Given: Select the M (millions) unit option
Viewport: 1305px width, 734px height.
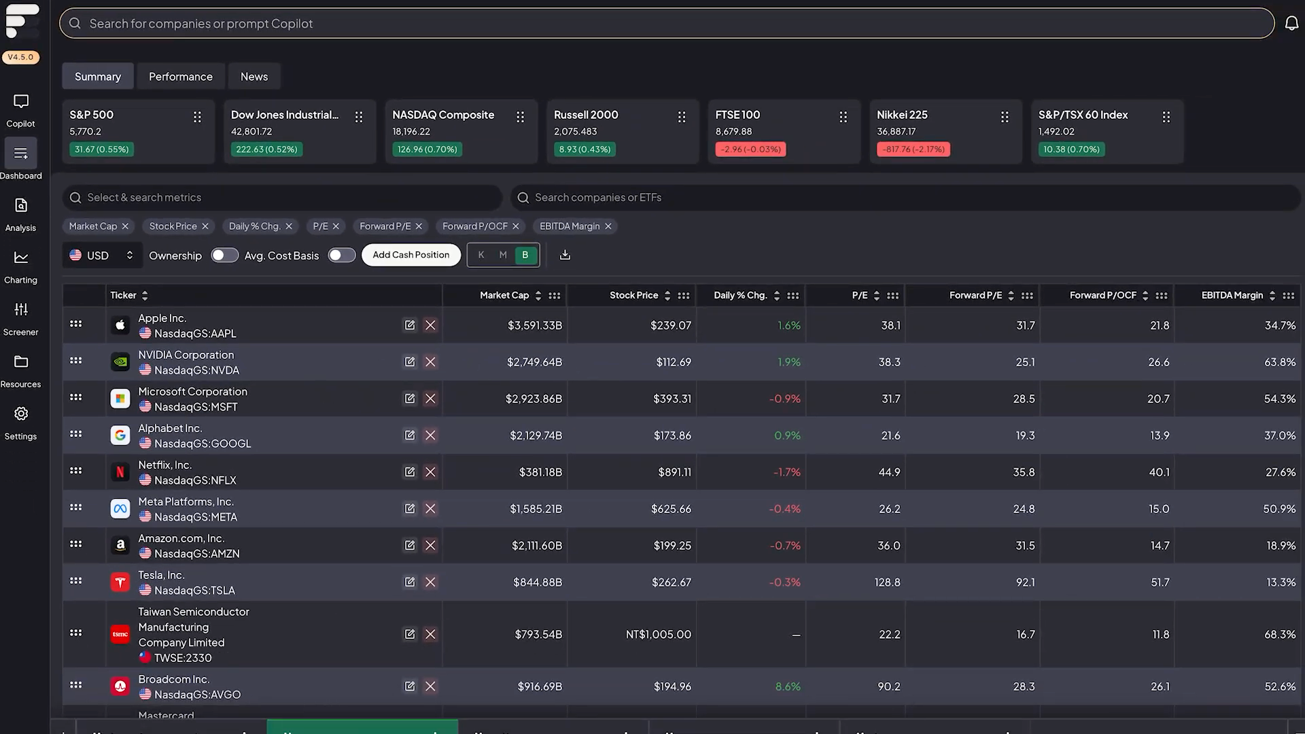Looking at the screenshot, I should [x=503, y=255].
